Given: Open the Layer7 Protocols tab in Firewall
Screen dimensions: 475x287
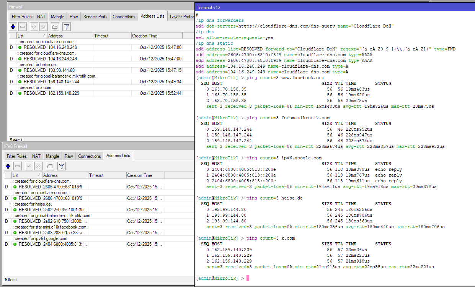Looking at the screenshot, I should (182, 17).
